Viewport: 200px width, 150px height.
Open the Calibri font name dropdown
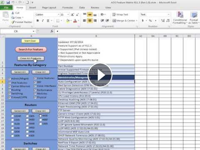(58, 15)
